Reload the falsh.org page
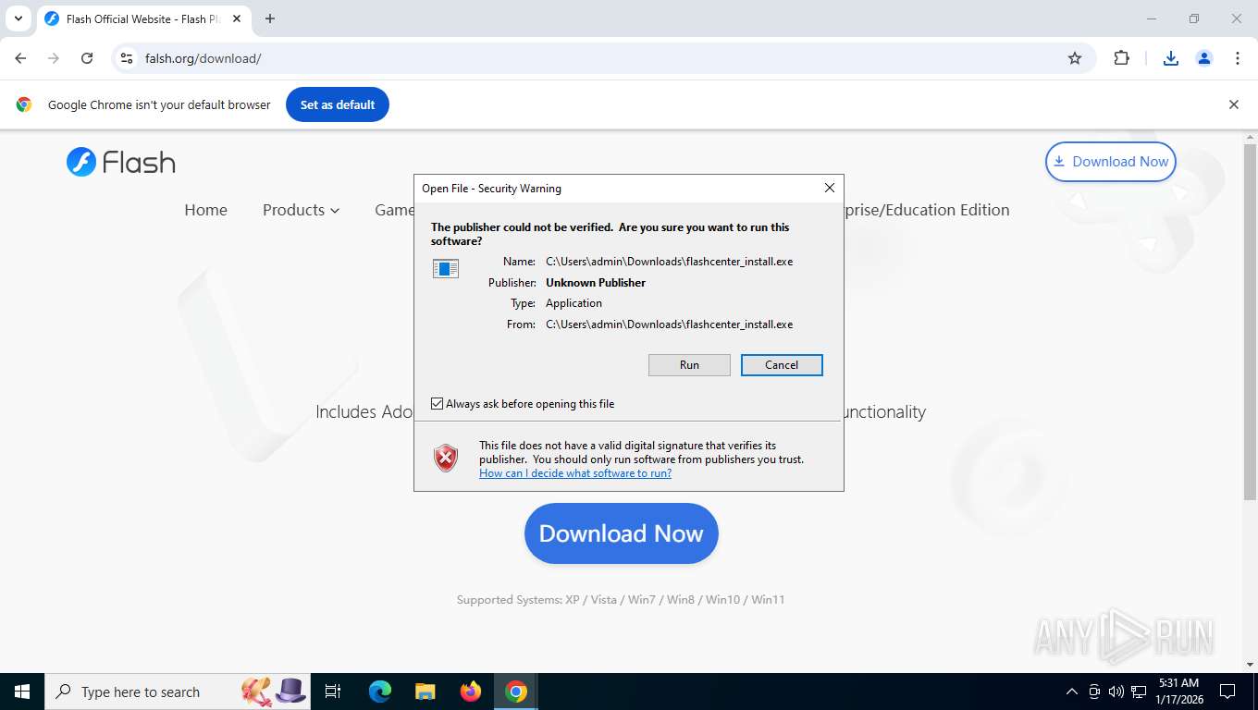 tap(87, 58)
